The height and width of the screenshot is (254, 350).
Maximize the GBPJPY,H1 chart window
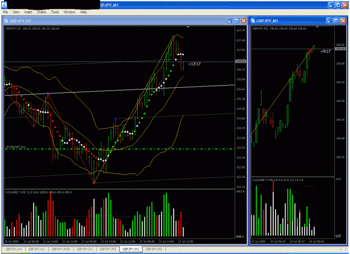click(x=237, y=21)
